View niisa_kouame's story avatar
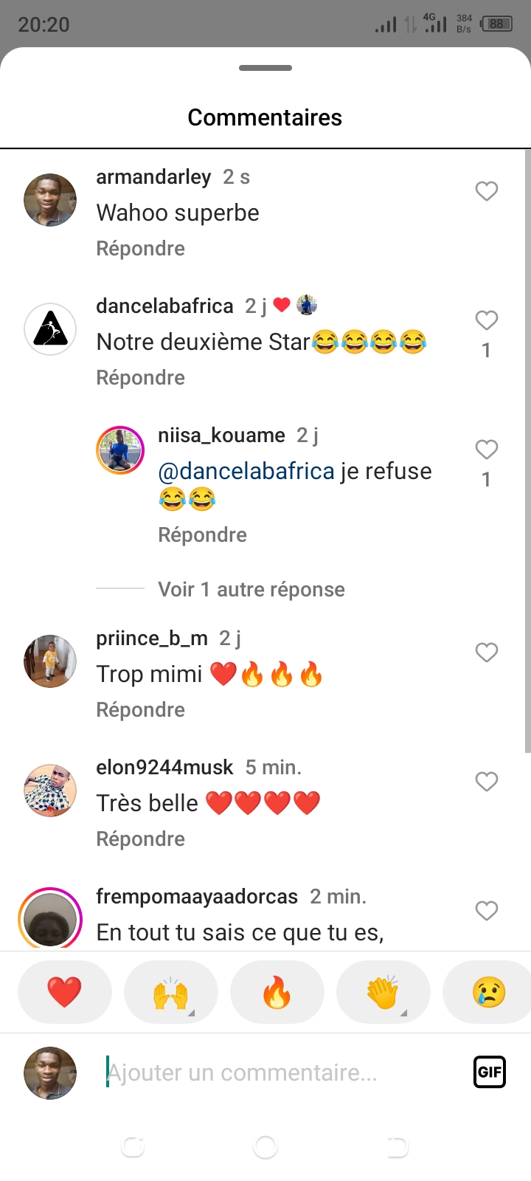Image resolution: width=531 pixels, height=1181 pixels. coord(120,450)
